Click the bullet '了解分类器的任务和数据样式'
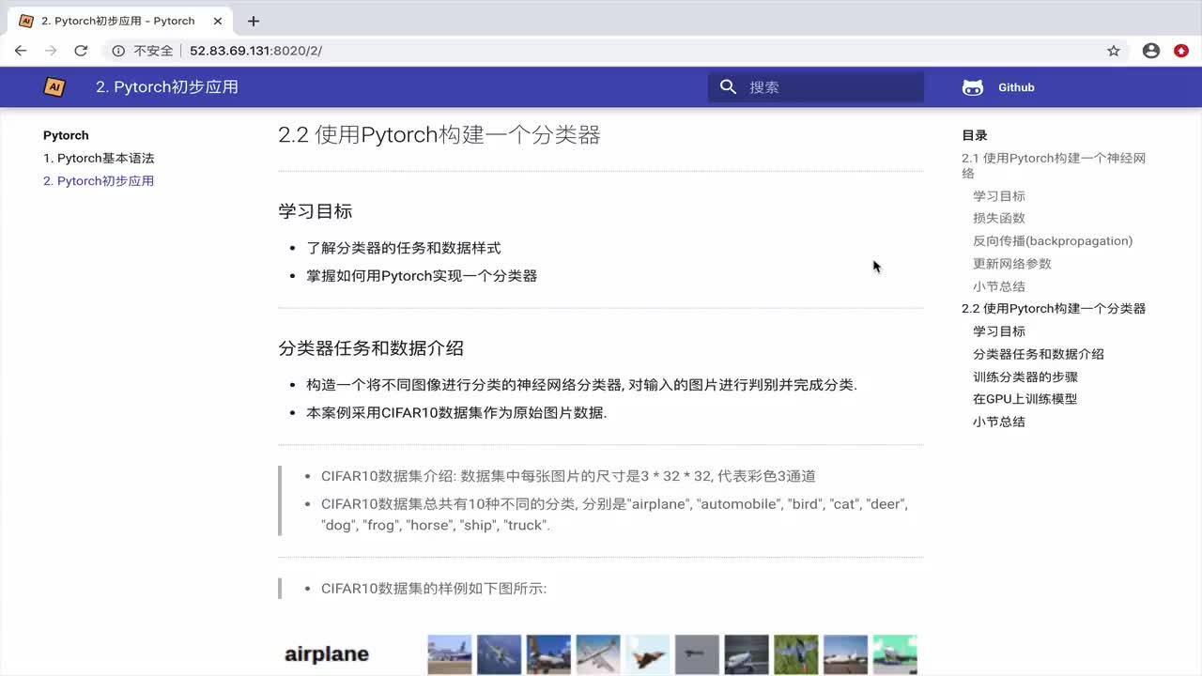The height and width of the screenshot is (676, 1202). click(404, 248)
